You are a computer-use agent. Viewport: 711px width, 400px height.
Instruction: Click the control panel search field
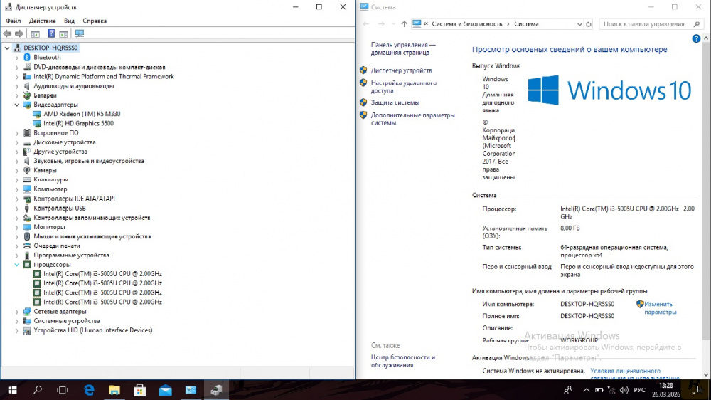(643, 24)
